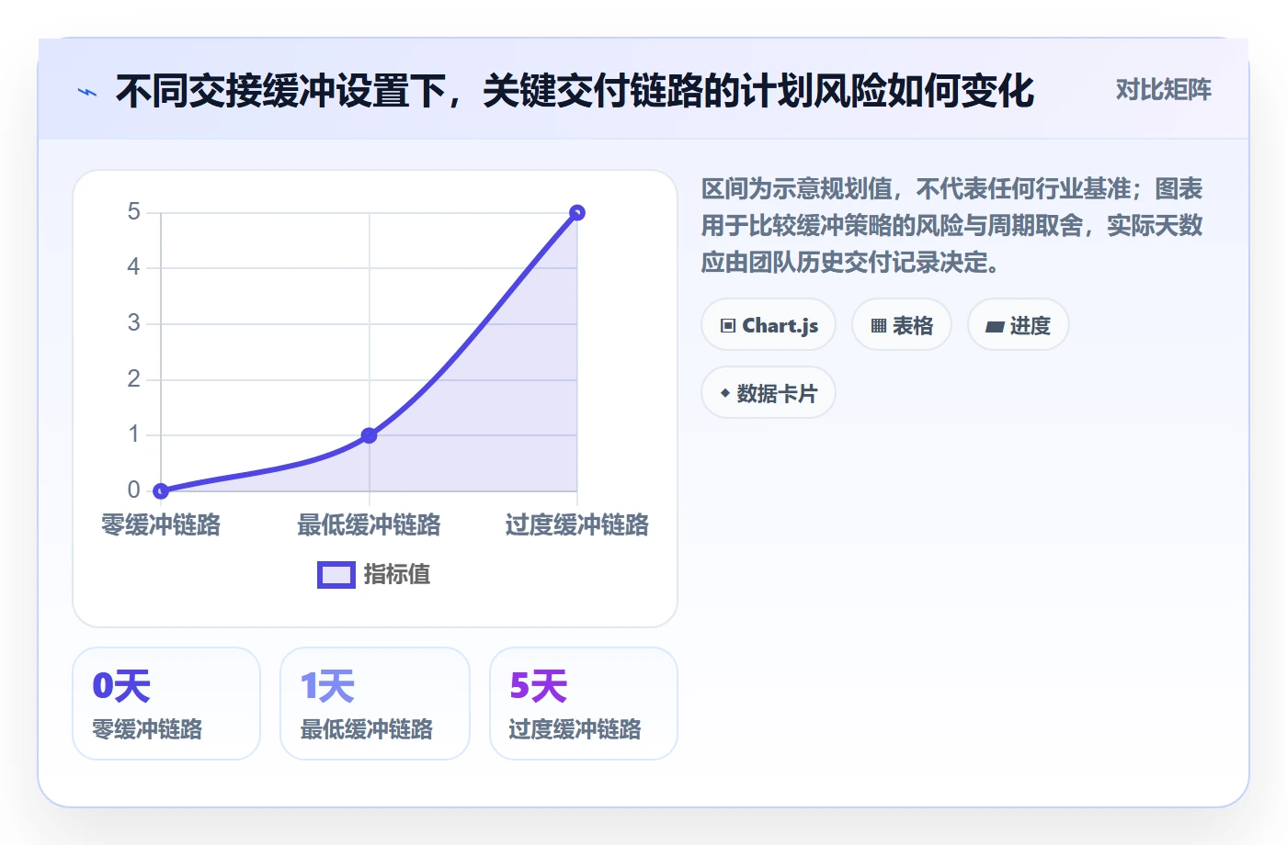Click the y-axis tick label 5
The height and width of the screenshot is (845, 1287).
[x=134, y=212]
